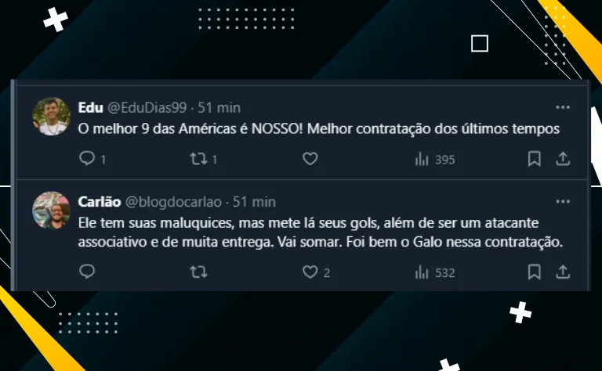Image resolution: width=602 pixels, height=371 pixels.
Task: View analytics showing 395 views
Action: (x=435, y=159)
